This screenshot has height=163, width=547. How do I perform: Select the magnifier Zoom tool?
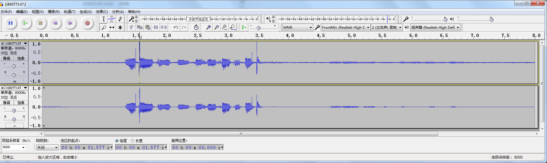point(103,28)
